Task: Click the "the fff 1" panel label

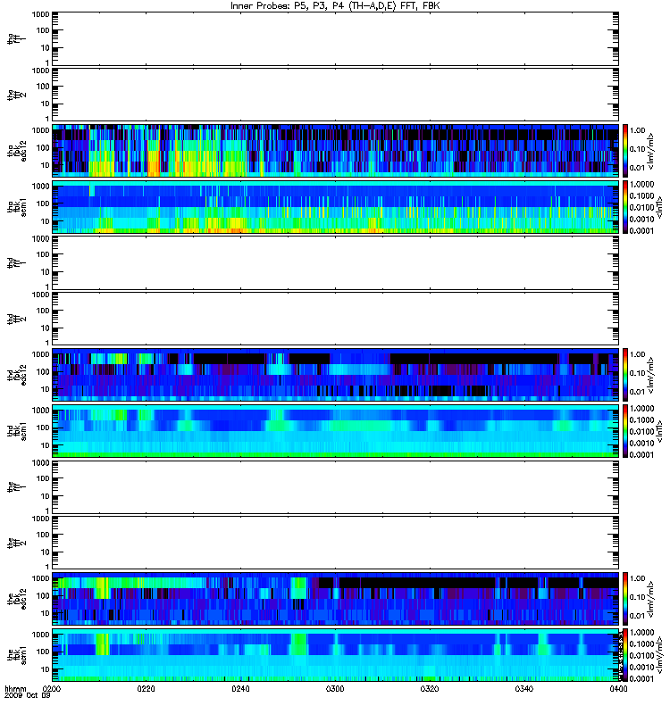Action: (x=17, y=486)
